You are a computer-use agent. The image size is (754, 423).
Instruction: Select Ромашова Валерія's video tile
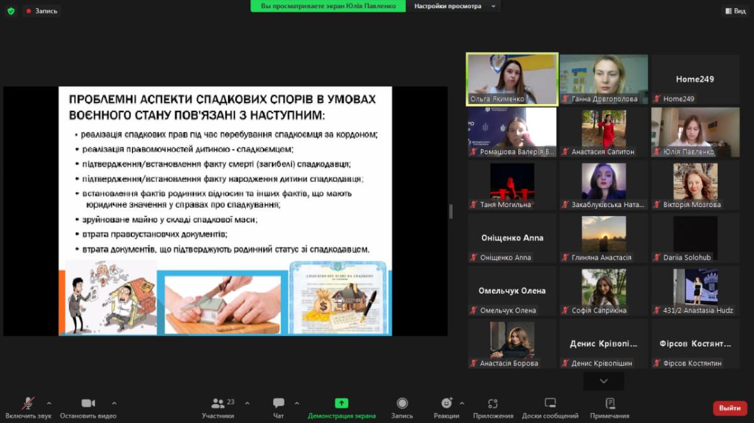pos(512,132)
